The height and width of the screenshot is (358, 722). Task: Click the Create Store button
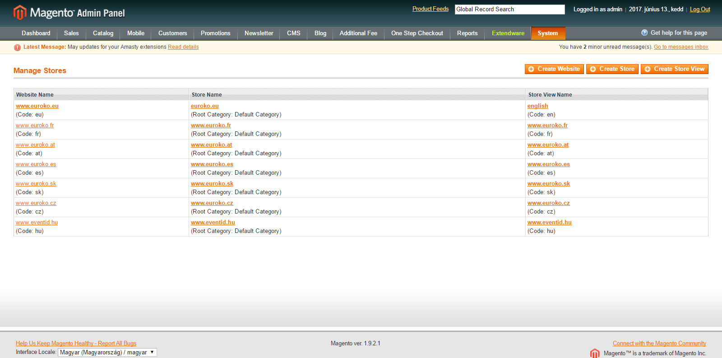612,69
